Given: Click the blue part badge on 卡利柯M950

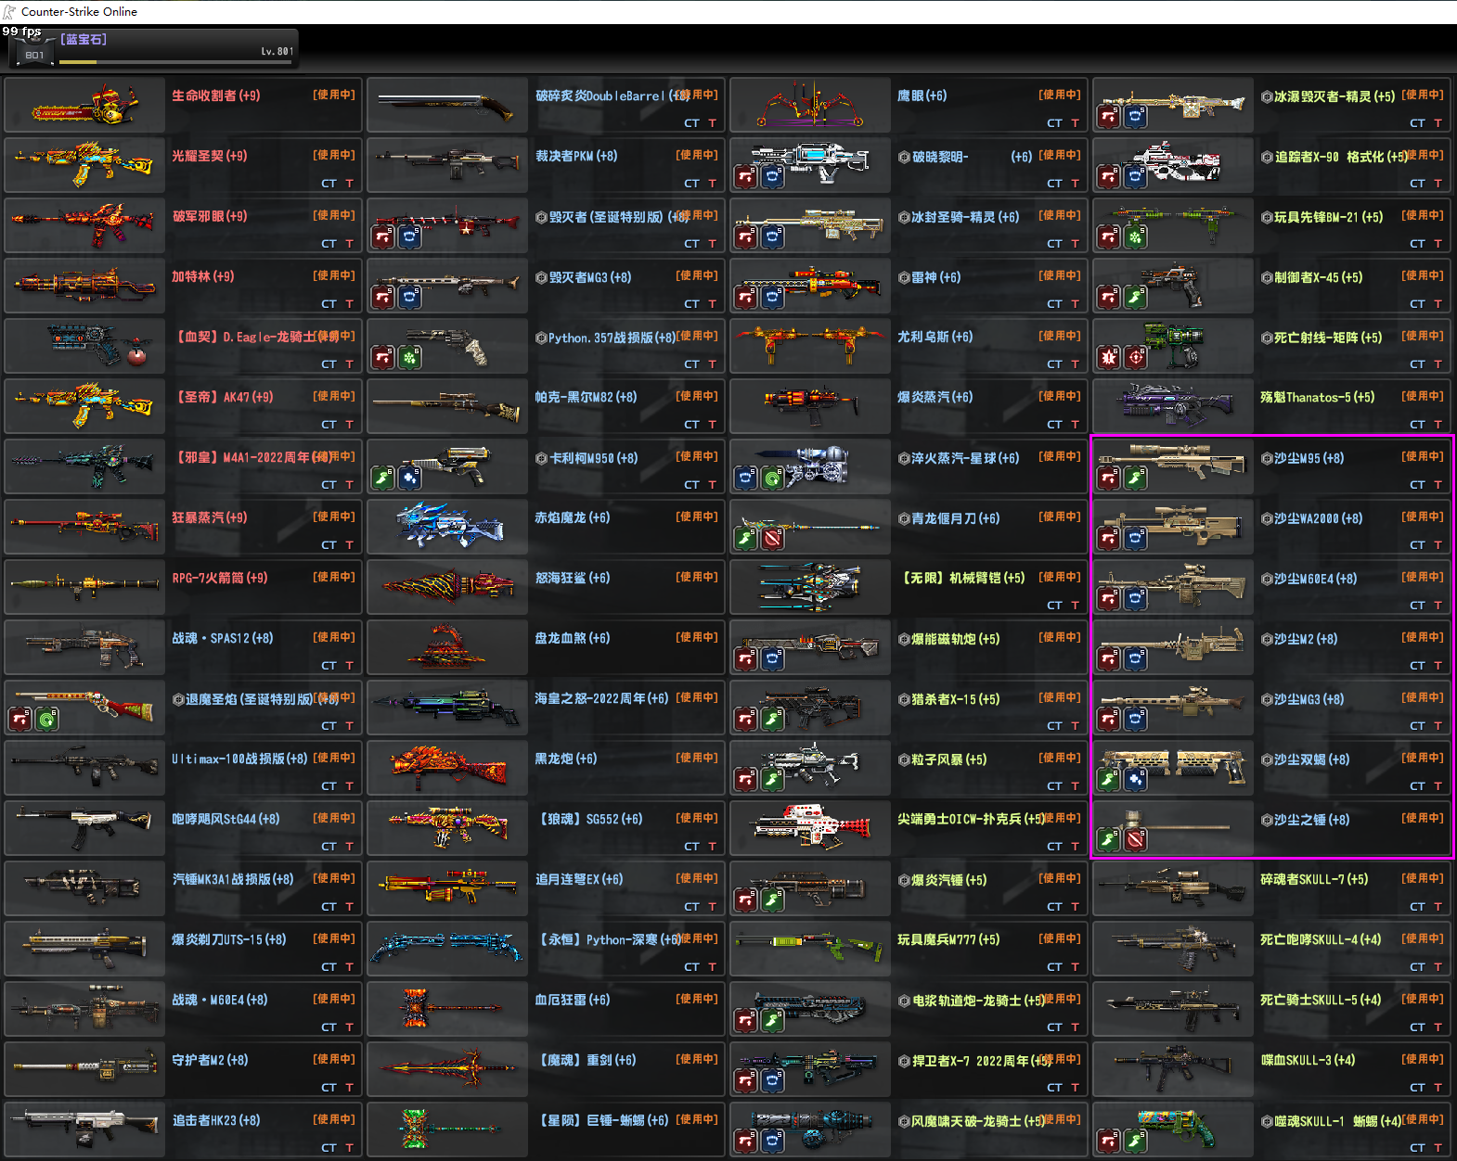Looking at the screenshot, I should pyautogui.click(x=409, y=478).
